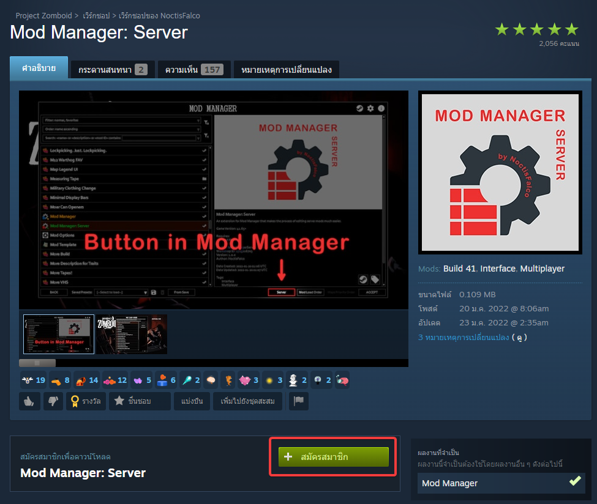Click the thumbs down rate button

[53, 401]
